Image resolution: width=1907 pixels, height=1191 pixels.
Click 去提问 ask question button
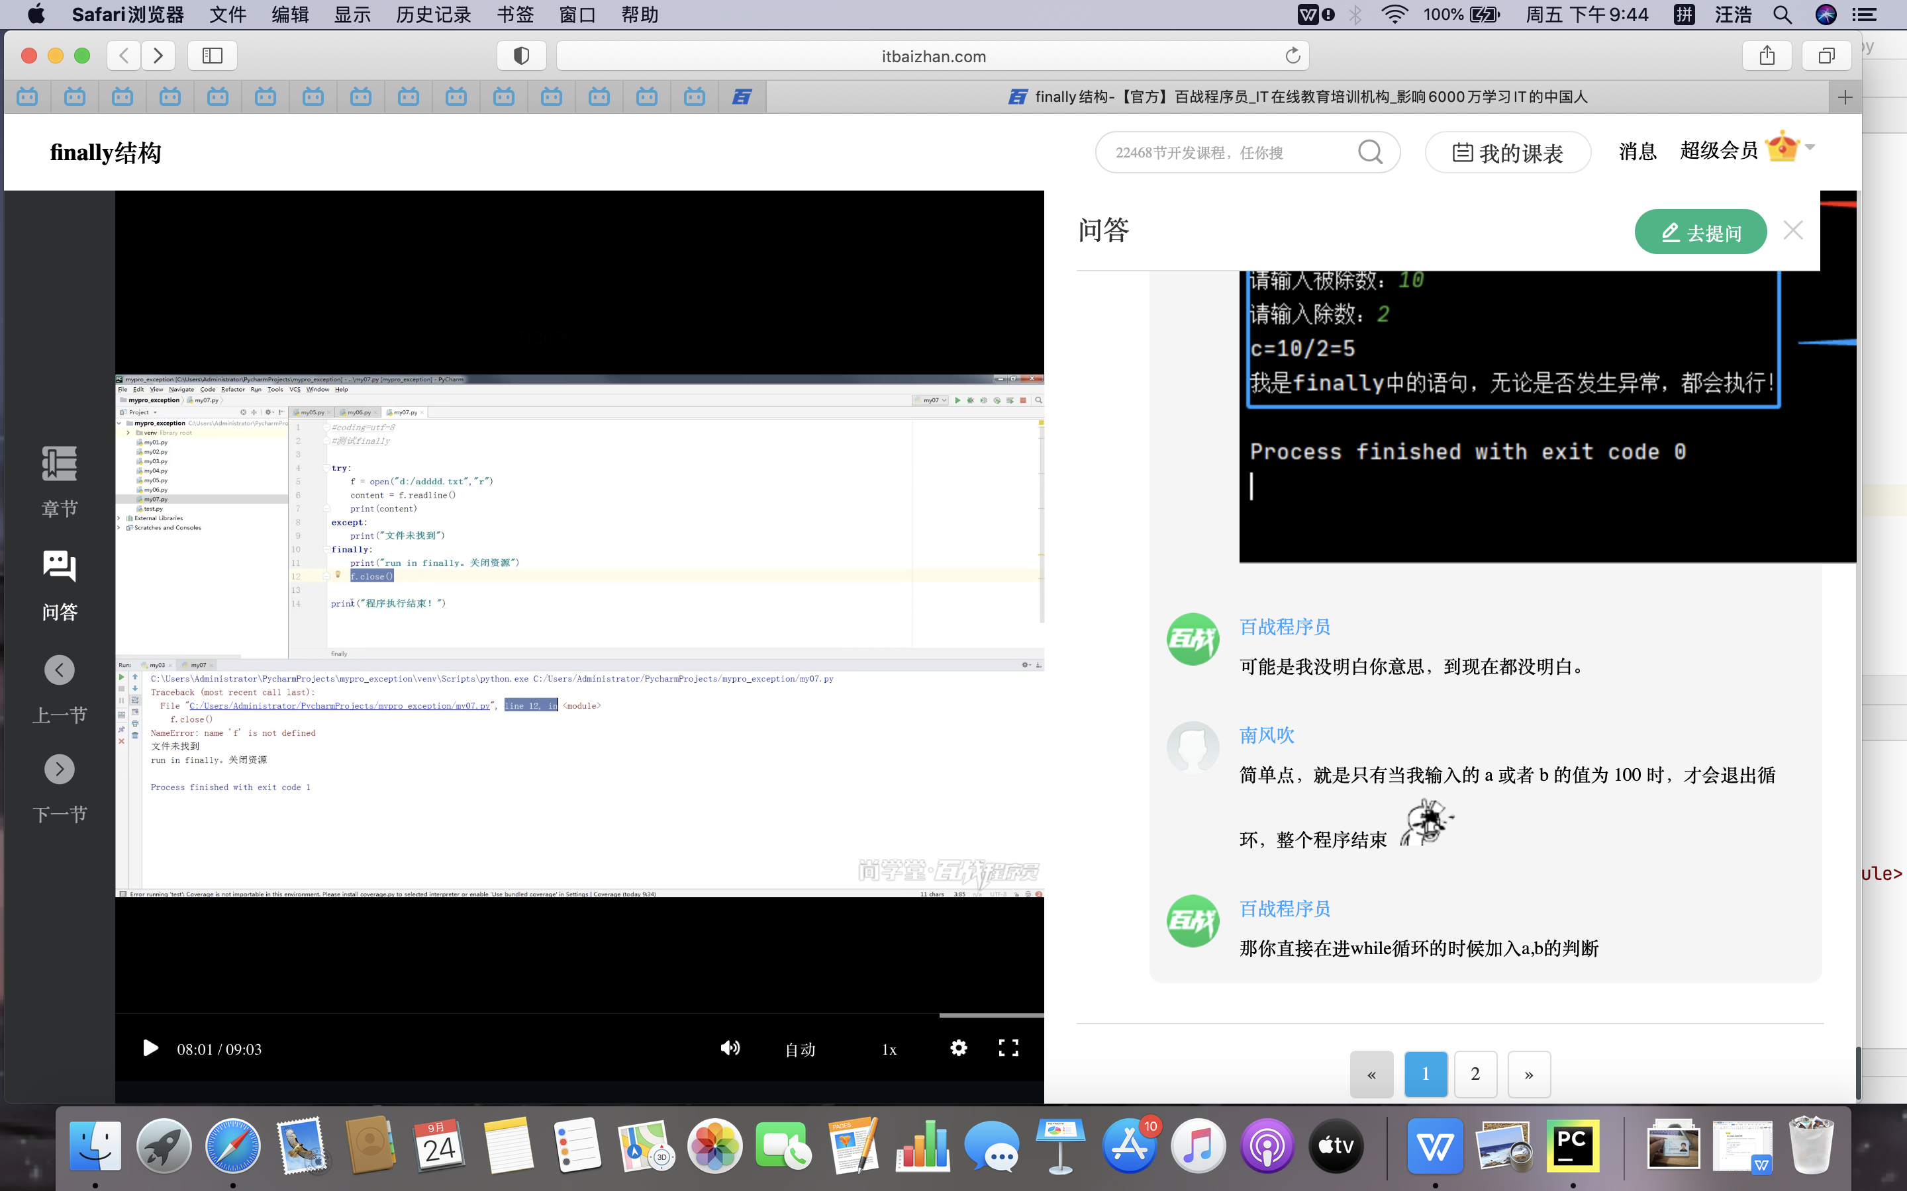[x=1700, y=232]
